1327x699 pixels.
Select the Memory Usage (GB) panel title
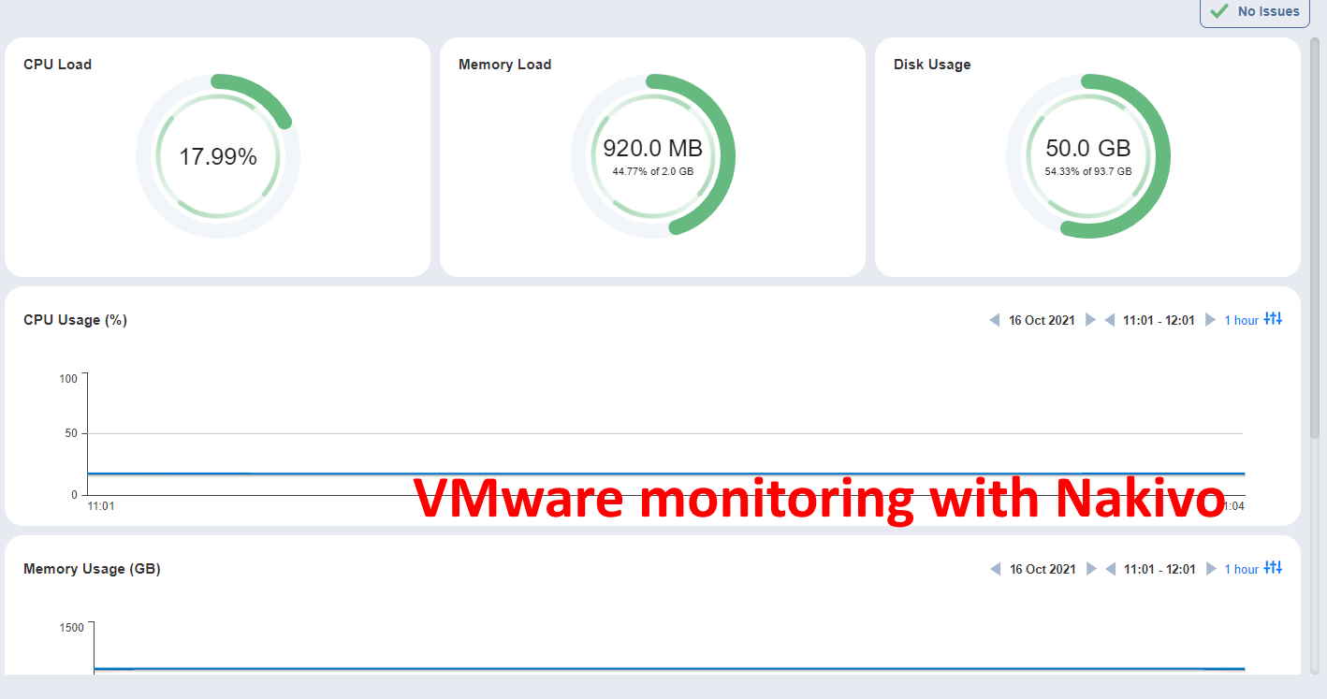pos(91,568)
